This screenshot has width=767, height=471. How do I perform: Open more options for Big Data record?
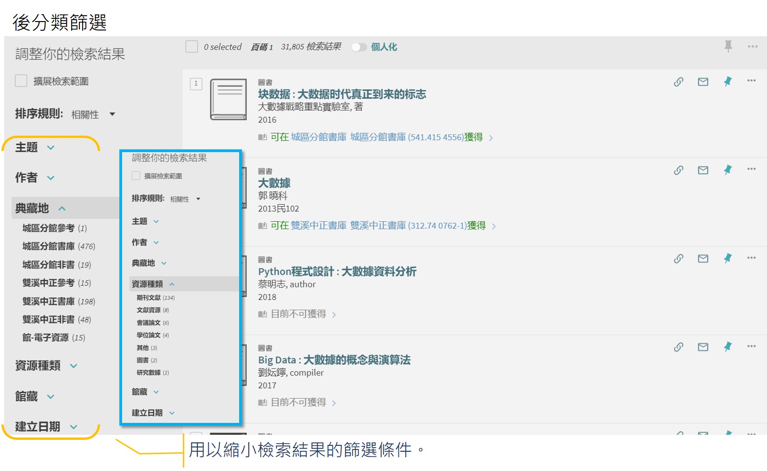click(751, 346)
